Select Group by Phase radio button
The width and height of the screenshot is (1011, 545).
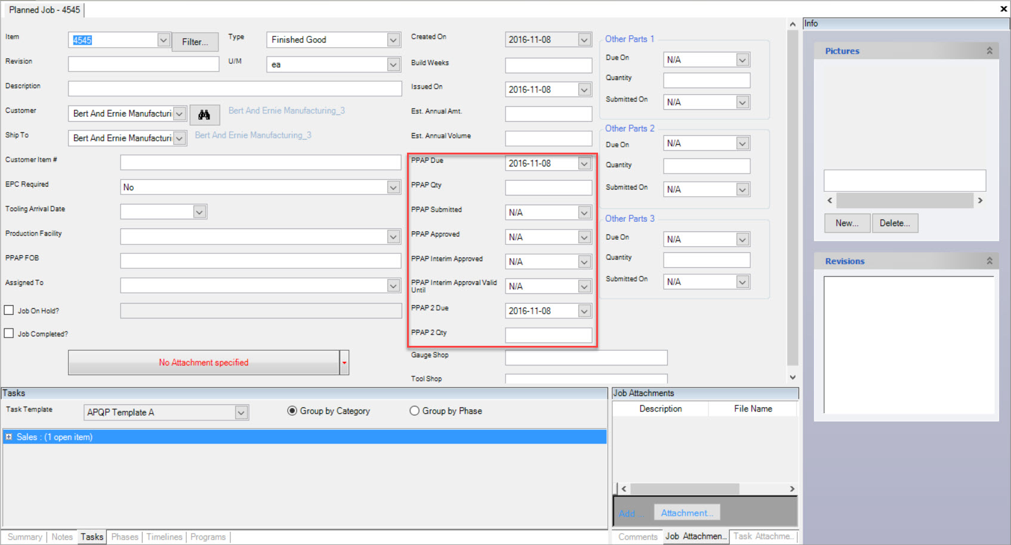tap(414, 411)
